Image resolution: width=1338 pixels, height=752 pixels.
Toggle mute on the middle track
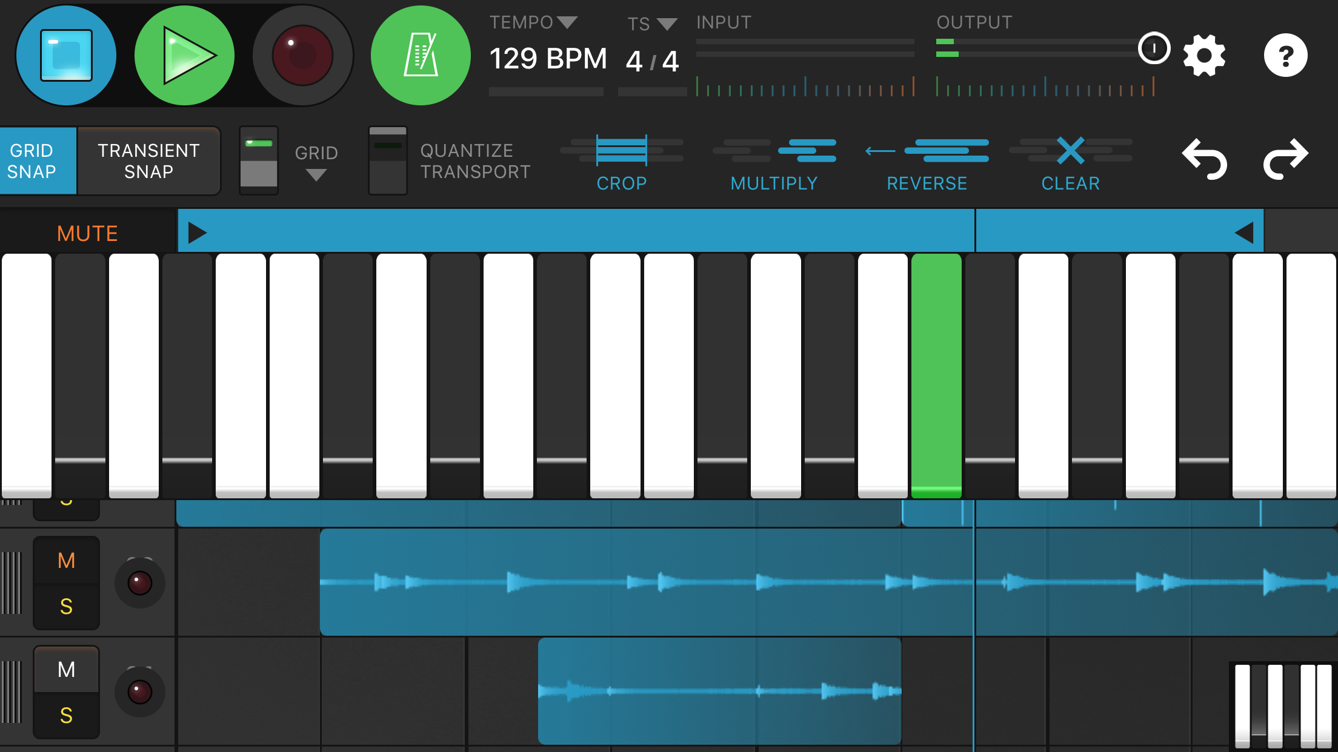pos(67,560)
